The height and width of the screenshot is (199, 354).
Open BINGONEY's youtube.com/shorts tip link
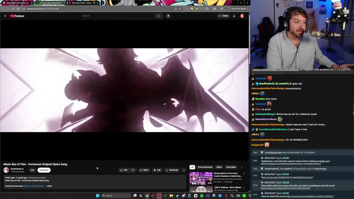[x=291, y=164]
